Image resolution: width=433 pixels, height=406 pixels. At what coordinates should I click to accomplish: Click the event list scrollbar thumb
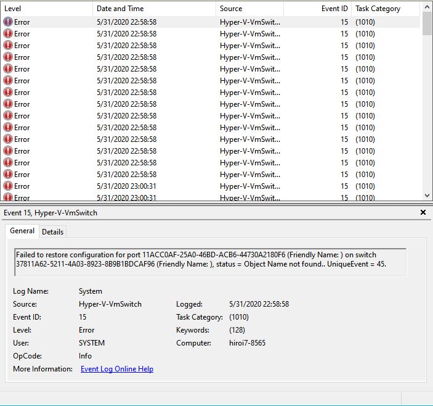[427, 24]
